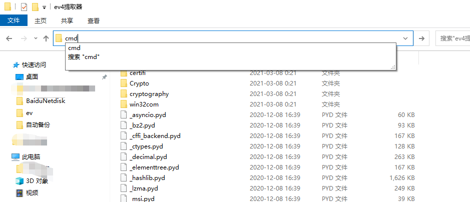The height and width of the screenshot is (202, 470).
Task: Click the cryptography folder icon
Action: [x=124, y=94]
